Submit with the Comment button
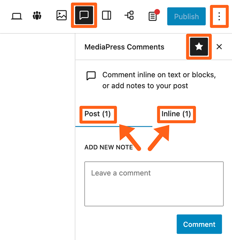The image size is (232, 240). [x=199, y=224]
